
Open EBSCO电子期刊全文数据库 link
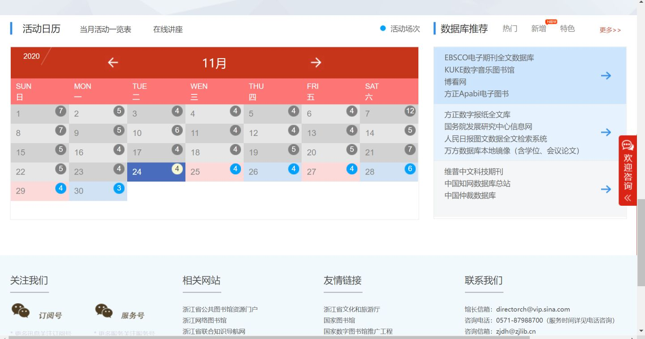(x=489, y=58)
